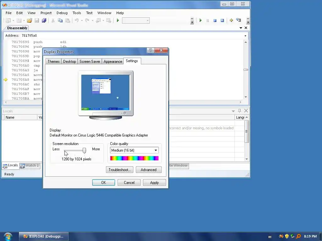Click the Save icon in the toolbar
Viewport: 322px width, 241px height.
(37, 20)
